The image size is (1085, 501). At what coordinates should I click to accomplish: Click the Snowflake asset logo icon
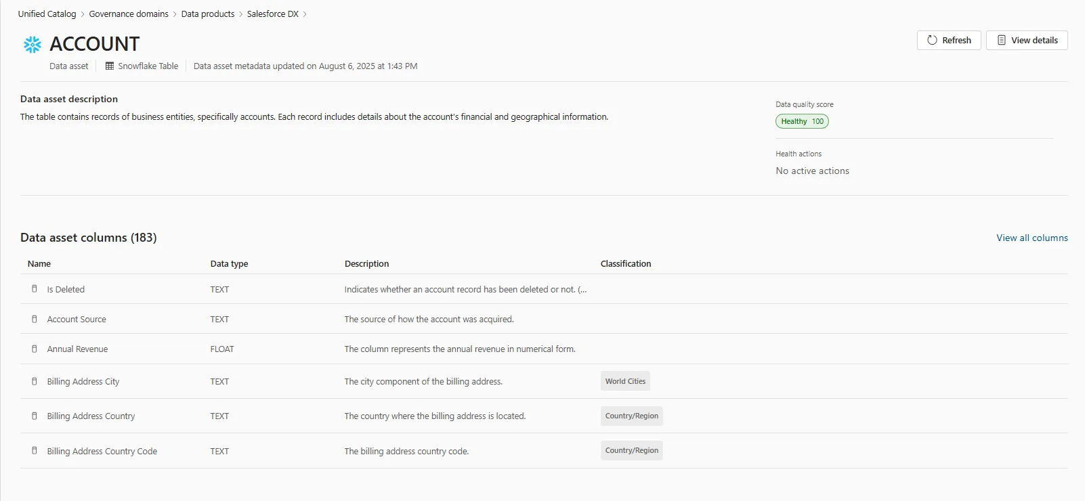click(32, 45)
